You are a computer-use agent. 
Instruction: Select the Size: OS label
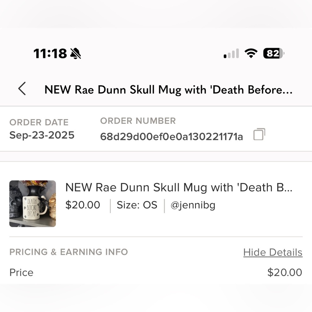pos(137,205)
